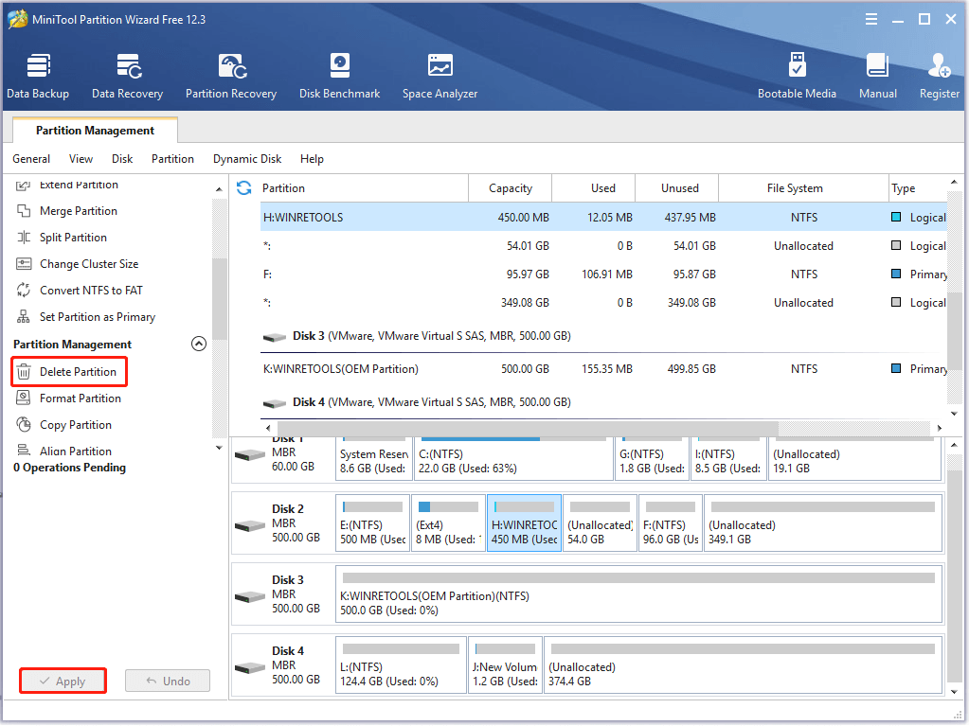
Task: Select C:(NTFS) block in disk map
Action: coord(513,459)
